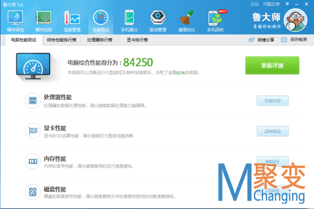This screenshot has width=314, height=209.
Task: Click the monitor gauge benchmark image
Action: [33, 66]
